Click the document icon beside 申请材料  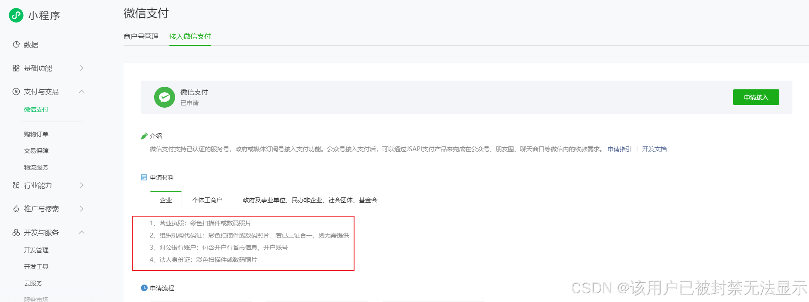pyautogui.click(x=144, y=177)
